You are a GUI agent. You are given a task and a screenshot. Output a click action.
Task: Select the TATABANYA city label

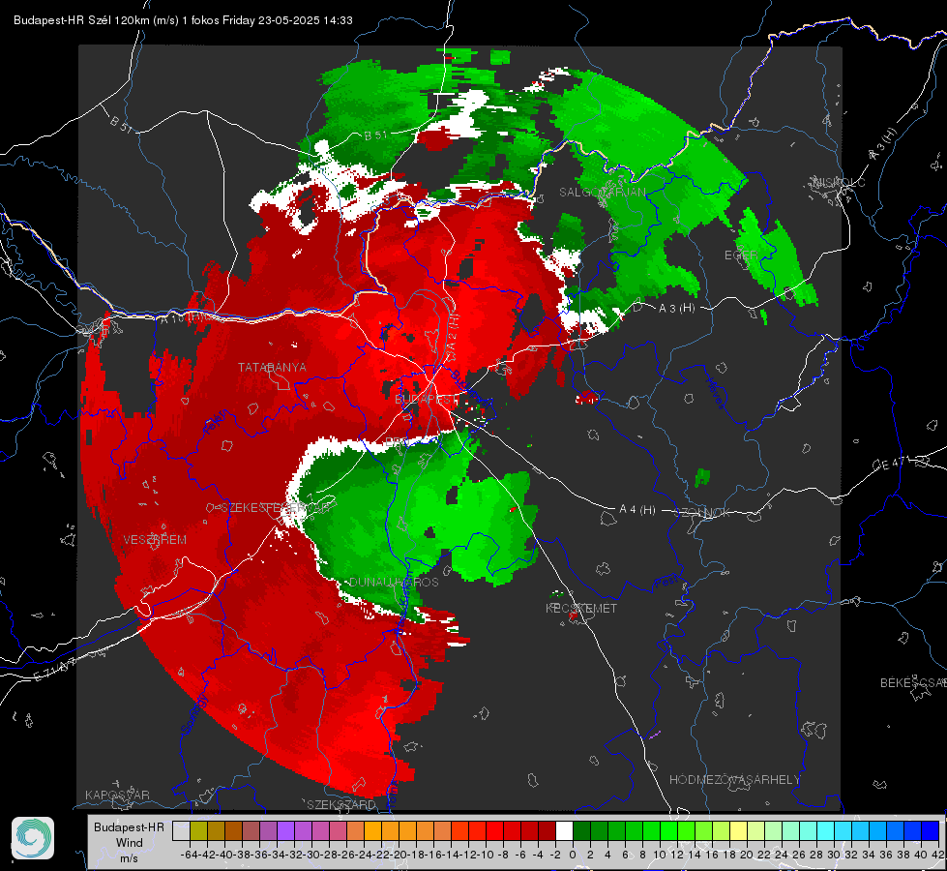(x=272, y=367)
